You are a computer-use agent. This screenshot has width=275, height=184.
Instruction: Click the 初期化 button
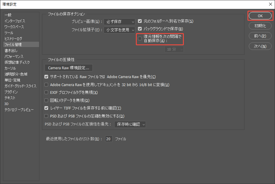pyautogui.click(x=260, y=26)
